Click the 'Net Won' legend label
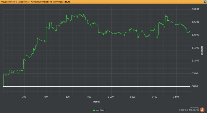Screen dimensions: 207x113 click(x=100, y=110)
